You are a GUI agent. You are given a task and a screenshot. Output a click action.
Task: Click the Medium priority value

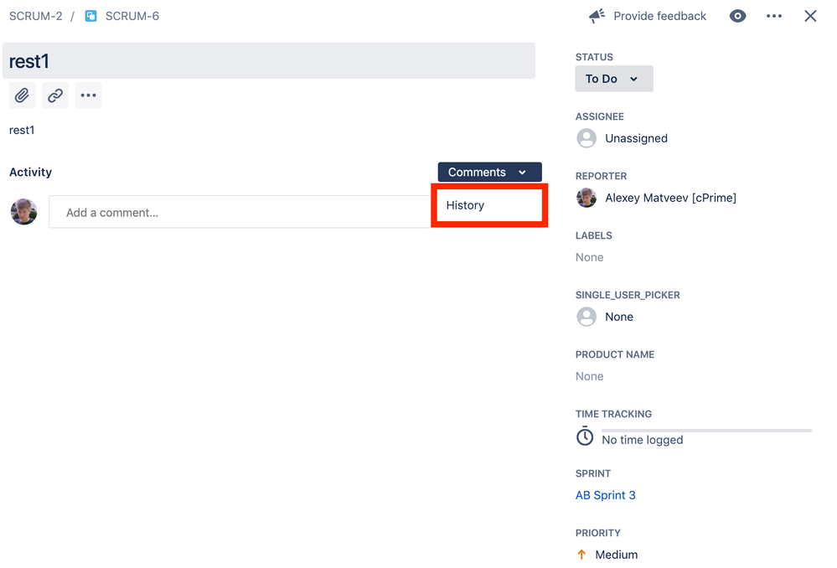tap(617, 555)
